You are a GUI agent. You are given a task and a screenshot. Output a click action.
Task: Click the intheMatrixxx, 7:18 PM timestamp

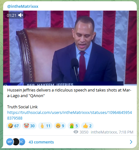click(x=112, y=132)
